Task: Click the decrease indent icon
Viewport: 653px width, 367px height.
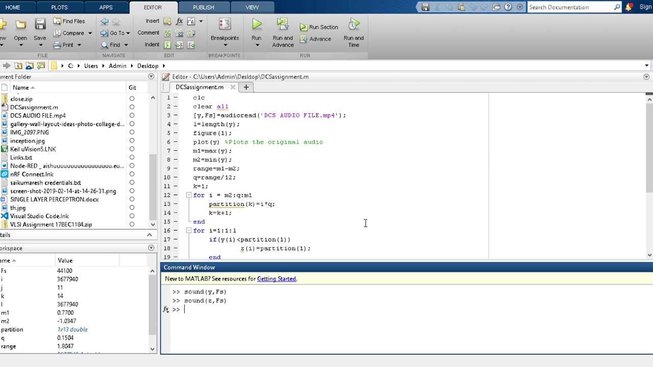Action: point(191,45)
